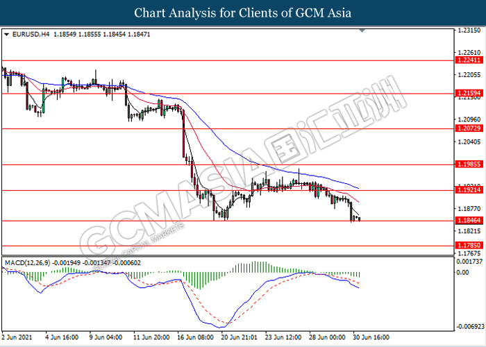Screen dimensions: 486x347
Task: Click the 1.18770 price axis value
Action: point(469,209)
